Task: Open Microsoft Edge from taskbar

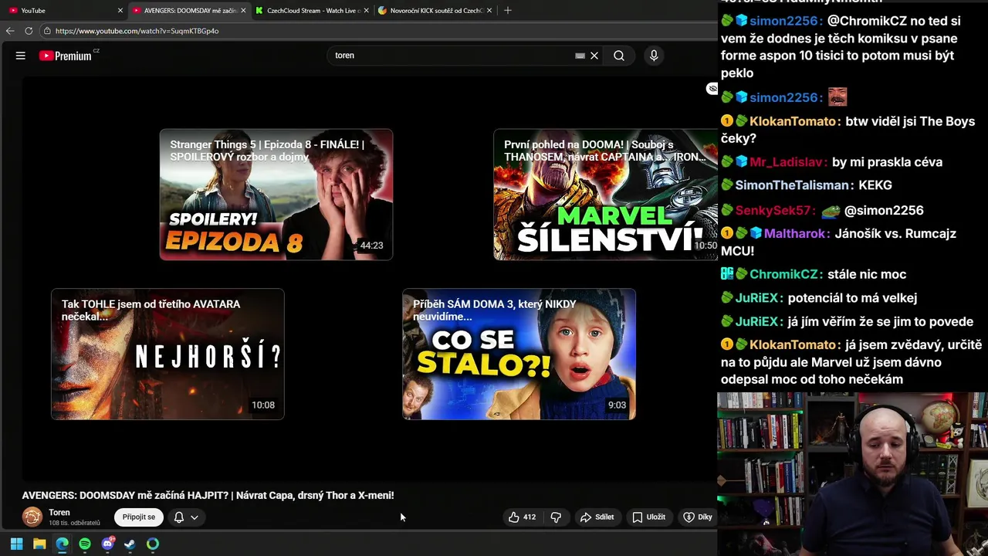Action: coord(62,544)
